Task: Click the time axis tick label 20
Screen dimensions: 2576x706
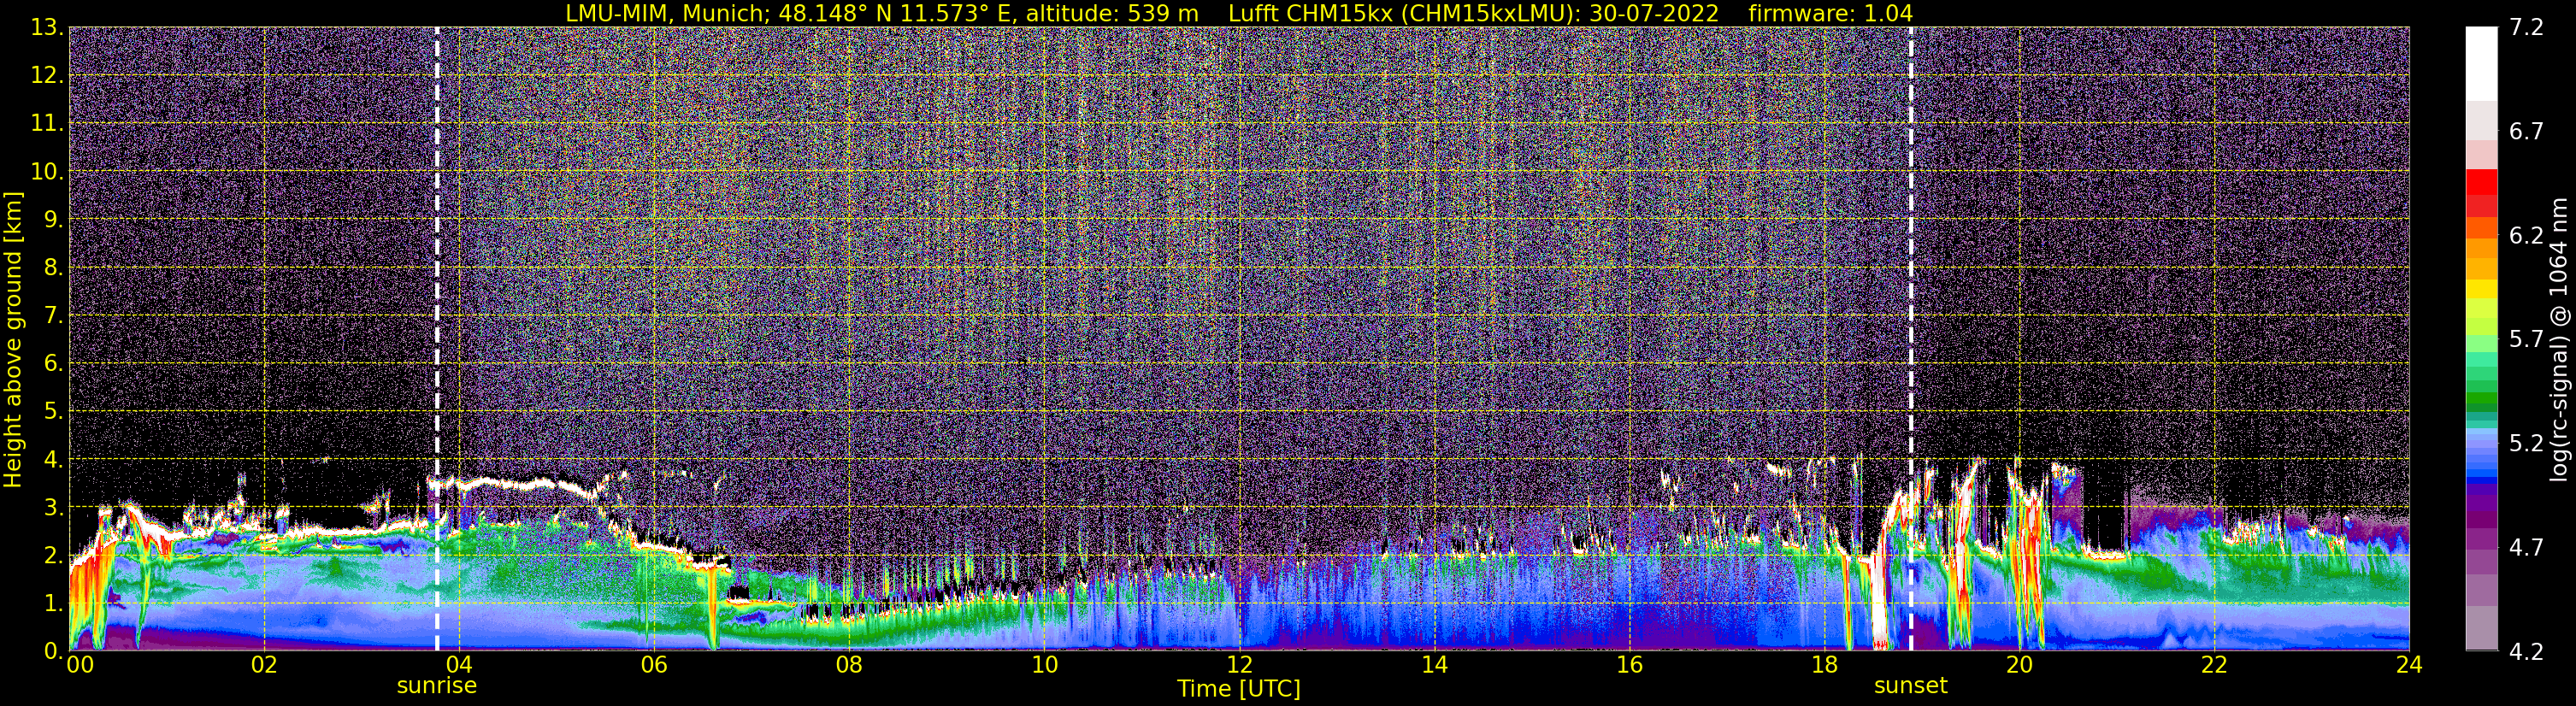Action: point(2019,666)
